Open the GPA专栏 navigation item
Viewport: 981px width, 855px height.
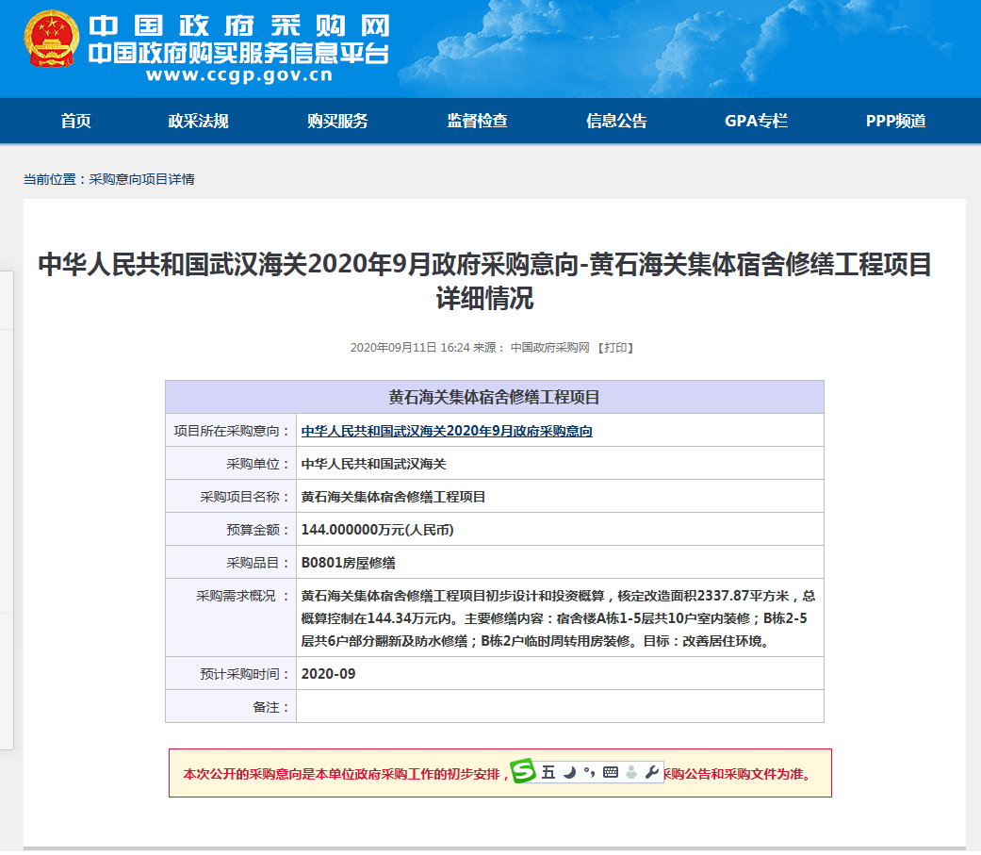(x=757, y=121)
